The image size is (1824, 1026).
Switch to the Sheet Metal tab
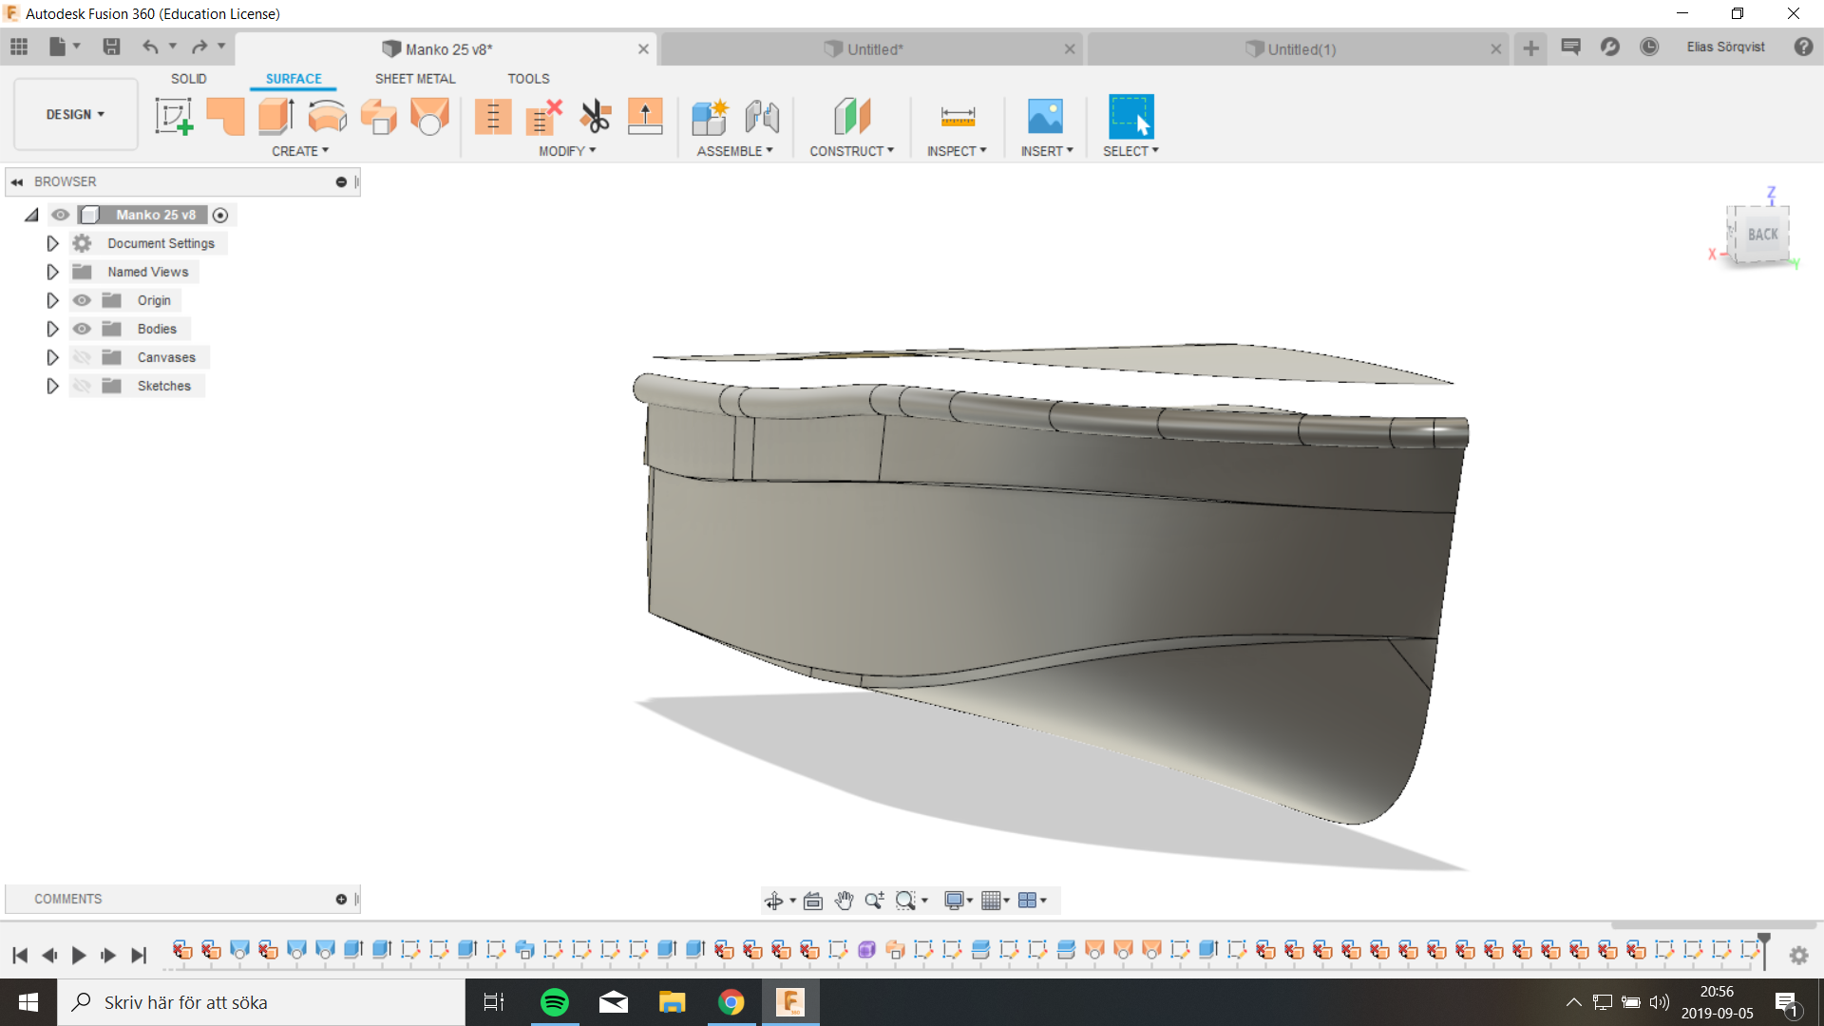(415, 79)
